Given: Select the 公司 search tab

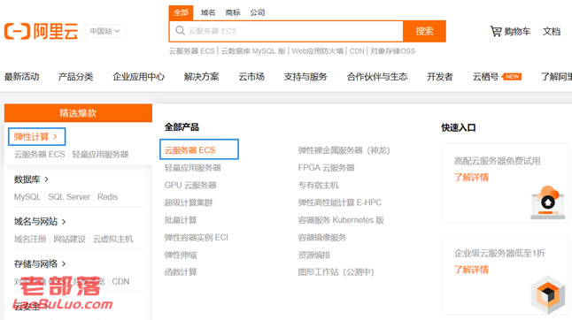Looking at the screenshot, I should coord(258,12).
